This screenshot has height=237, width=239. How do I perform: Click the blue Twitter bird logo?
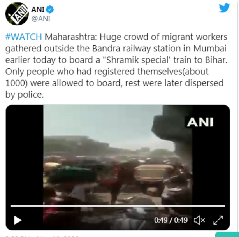pos(224,8)
